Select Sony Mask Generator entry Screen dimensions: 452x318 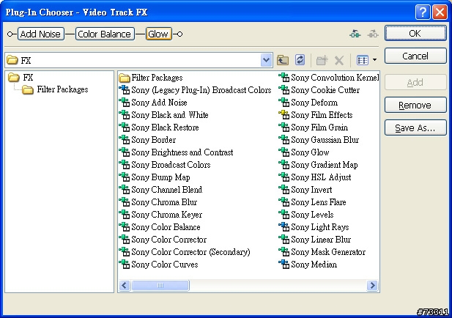pos(322,252)
